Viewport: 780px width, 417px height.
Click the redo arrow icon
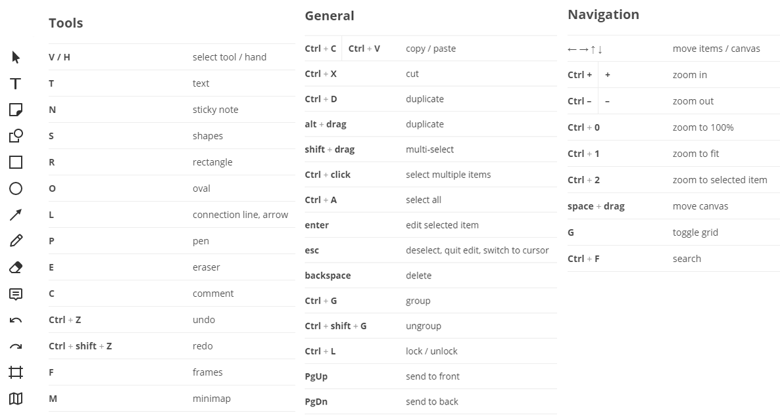click(x=16, y=346)
